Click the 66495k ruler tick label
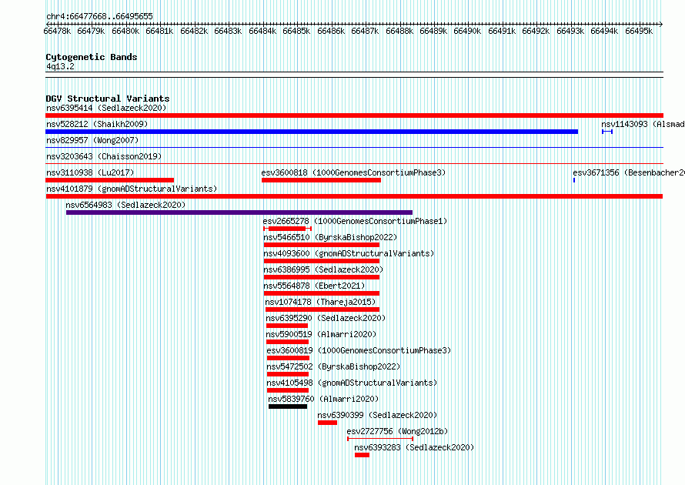This screenshot has width=685, height=485. pos(639,31)
